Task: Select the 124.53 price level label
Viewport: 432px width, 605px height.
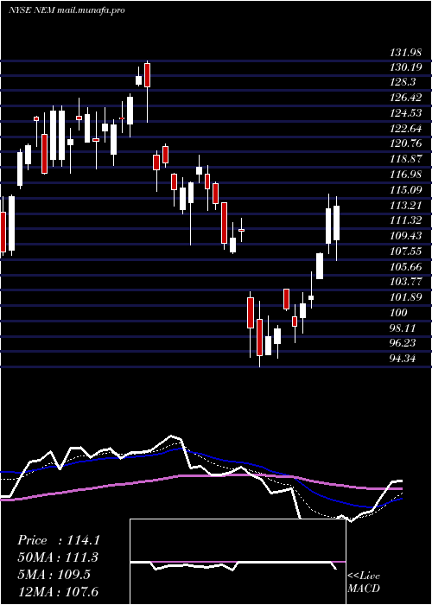Action: [x=405, y=113]
